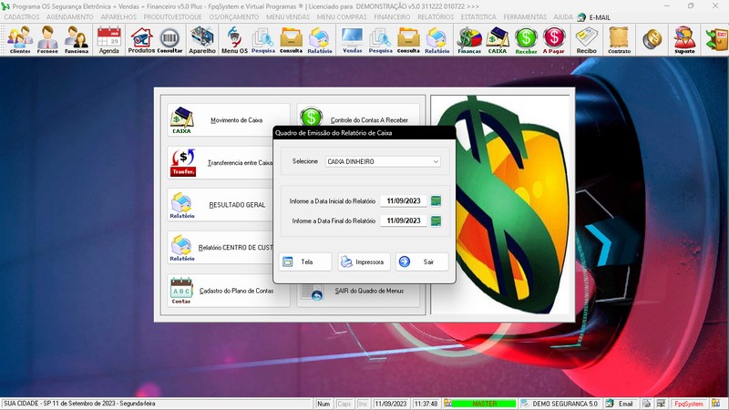
Task: Click the Aparelho toolbar icon
Action: [x=201, y=40]
